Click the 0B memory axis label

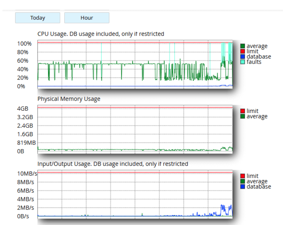click(21, 151)
